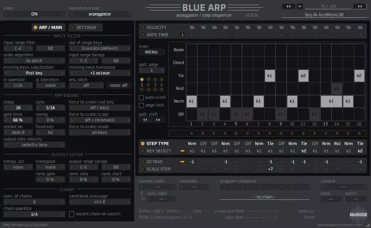Adjust the gate time 66 % value
This screenshot has height=228, width=371.
click(x=18, y=120)
